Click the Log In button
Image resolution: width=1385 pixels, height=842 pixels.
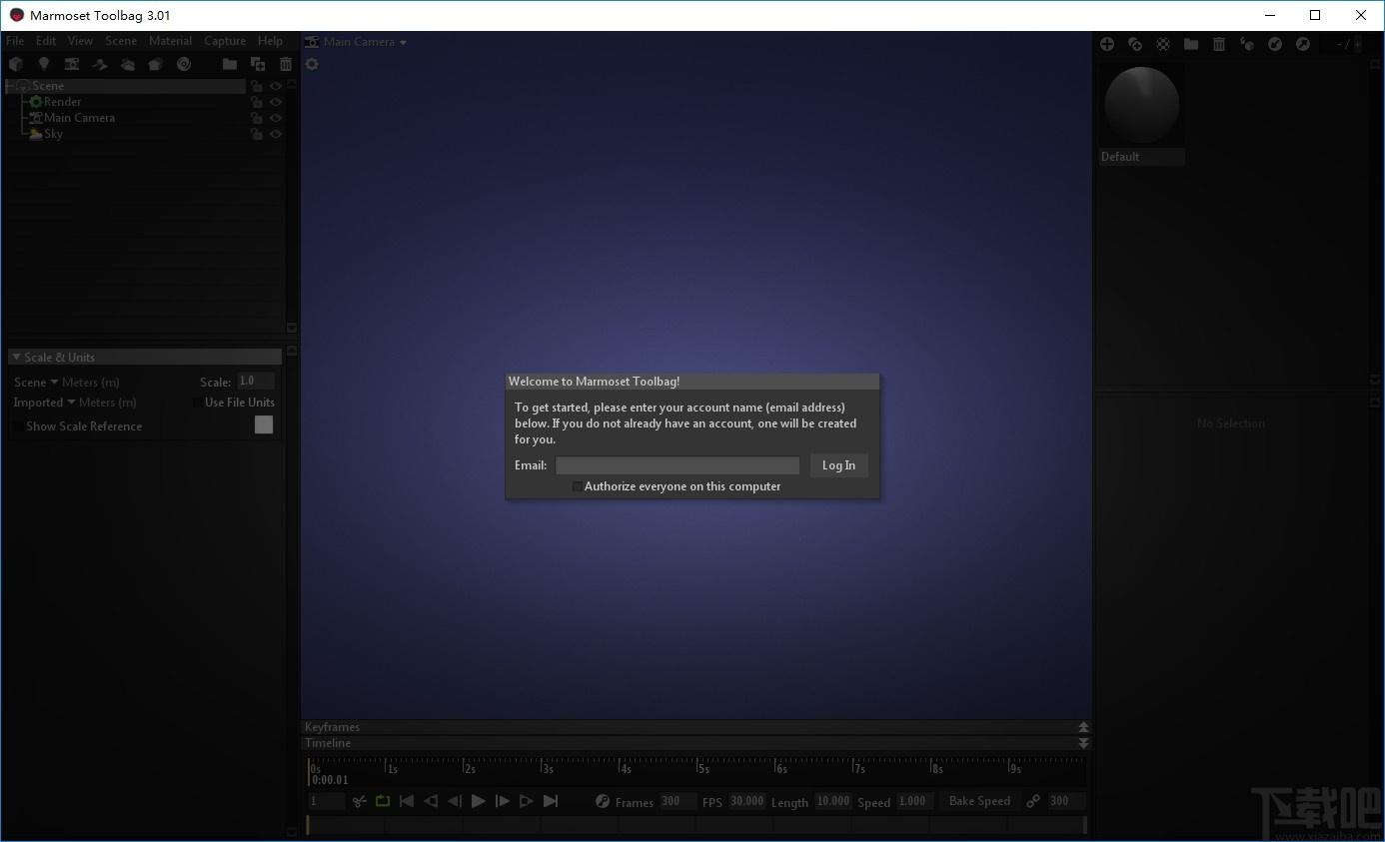click(838, 465)
